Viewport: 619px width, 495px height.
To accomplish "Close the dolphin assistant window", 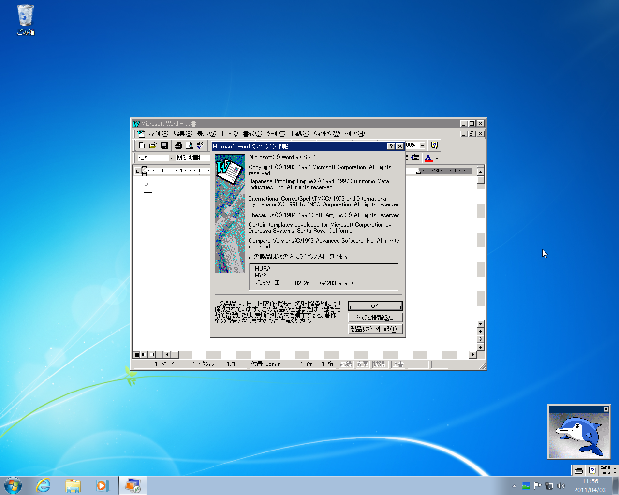I will [x=606, y=409].
